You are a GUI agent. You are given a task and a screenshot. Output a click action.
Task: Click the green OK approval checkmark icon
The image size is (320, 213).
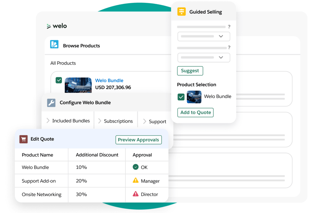[x=135, y=167]
